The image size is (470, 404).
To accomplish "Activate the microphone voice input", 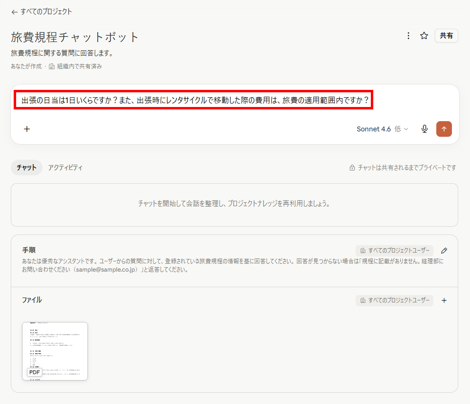I will tap(425, 129).
